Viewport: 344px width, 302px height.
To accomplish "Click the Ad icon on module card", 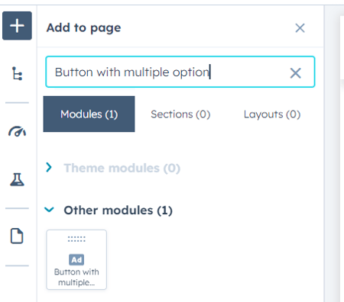I will tap(76, 259).
